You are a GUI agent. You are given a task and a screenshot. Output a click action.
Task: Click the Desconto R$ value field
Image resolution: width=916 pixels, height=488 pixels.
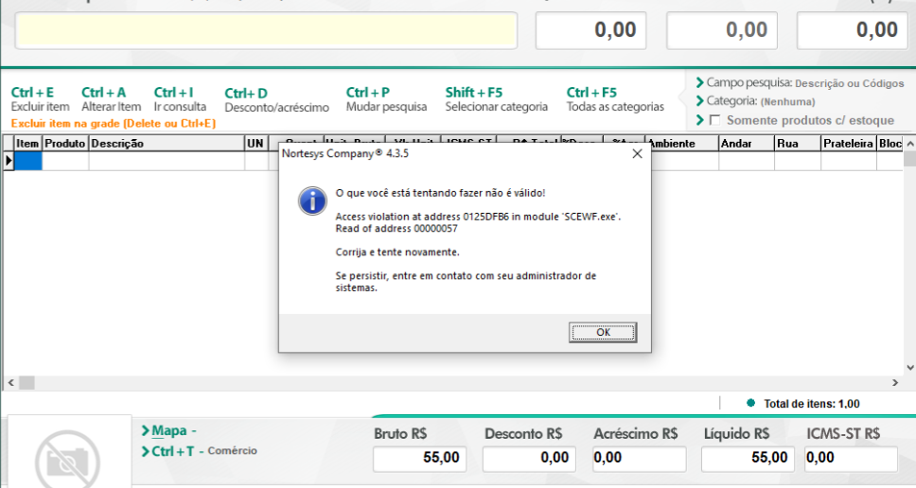[x=528, y=459]
